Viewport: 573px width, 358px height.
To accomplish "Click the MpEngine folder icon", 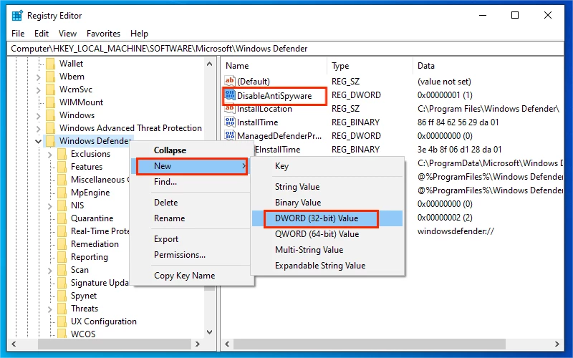I will [x=62, y=193].
